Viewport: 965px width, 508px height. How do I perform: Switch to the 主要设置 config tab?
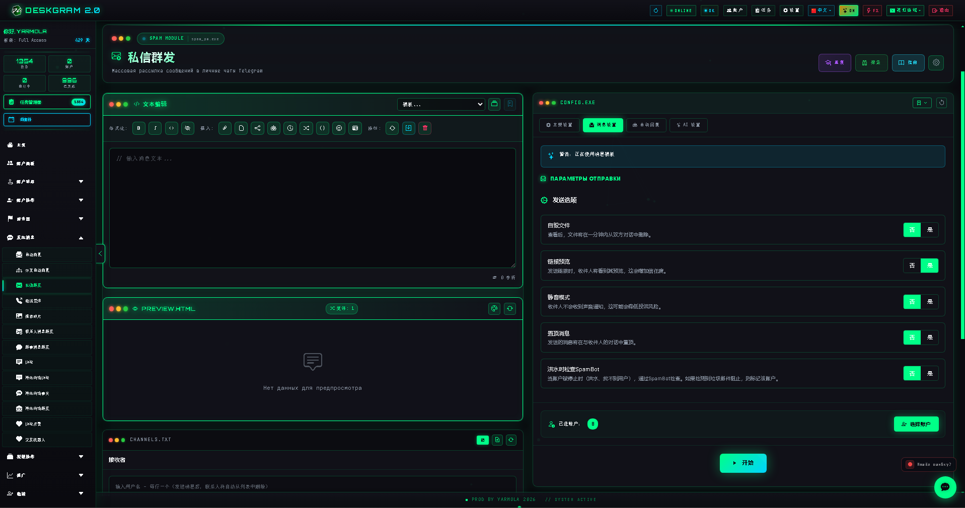(x=559, y=125)
